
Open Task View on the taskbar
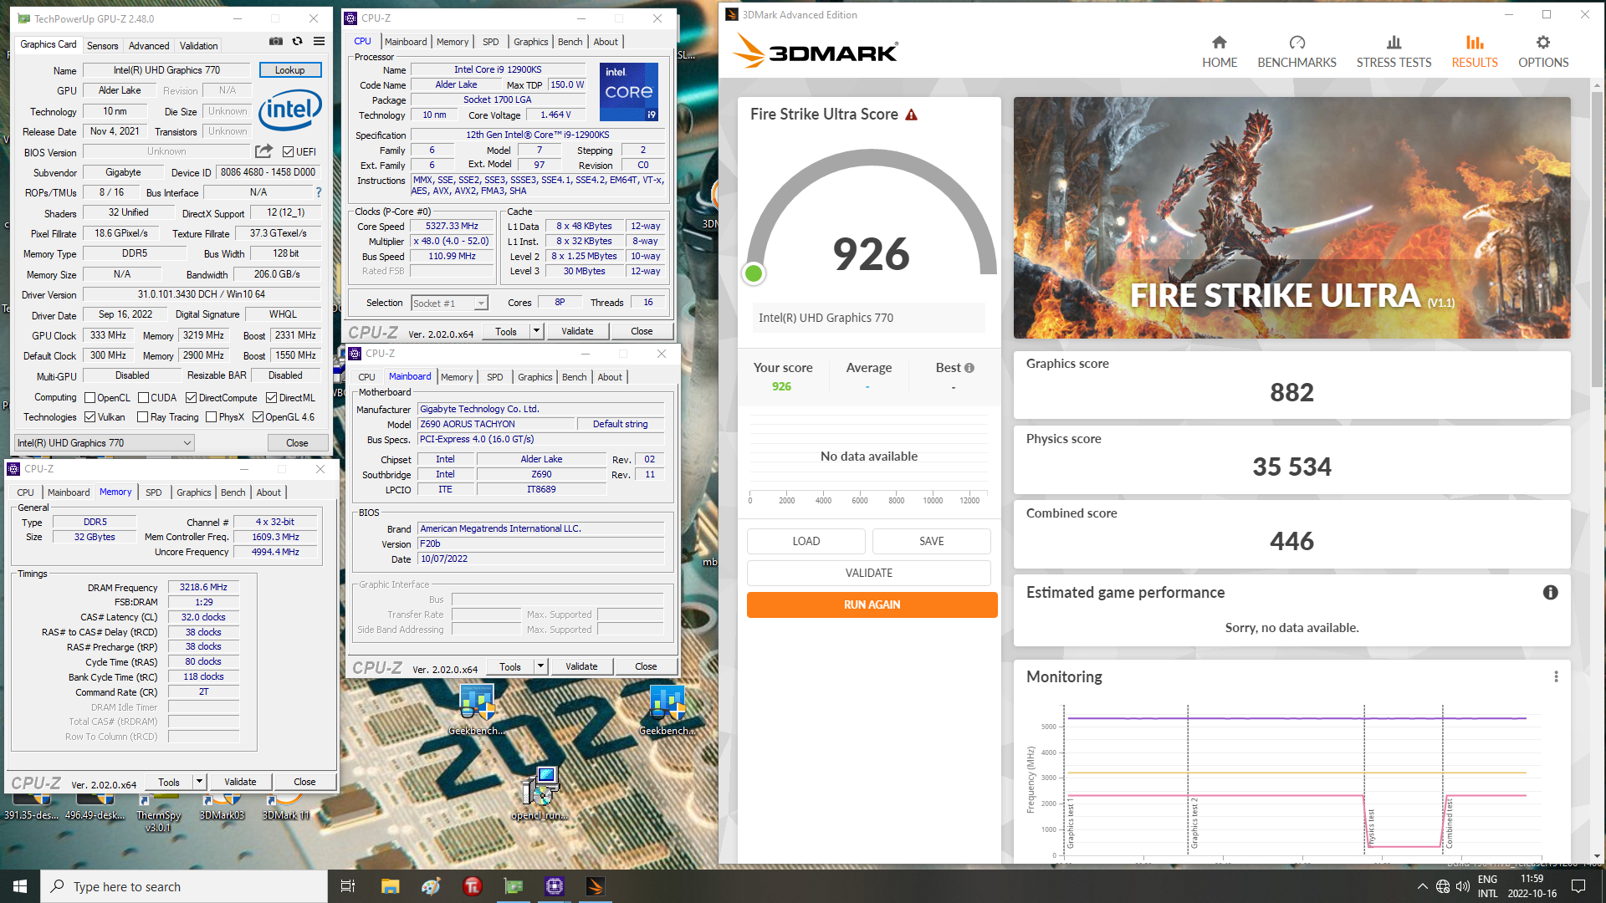tap(348, 886)
